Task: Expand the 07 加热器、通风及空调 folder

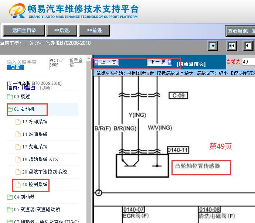Action: [x=47, y=221]
